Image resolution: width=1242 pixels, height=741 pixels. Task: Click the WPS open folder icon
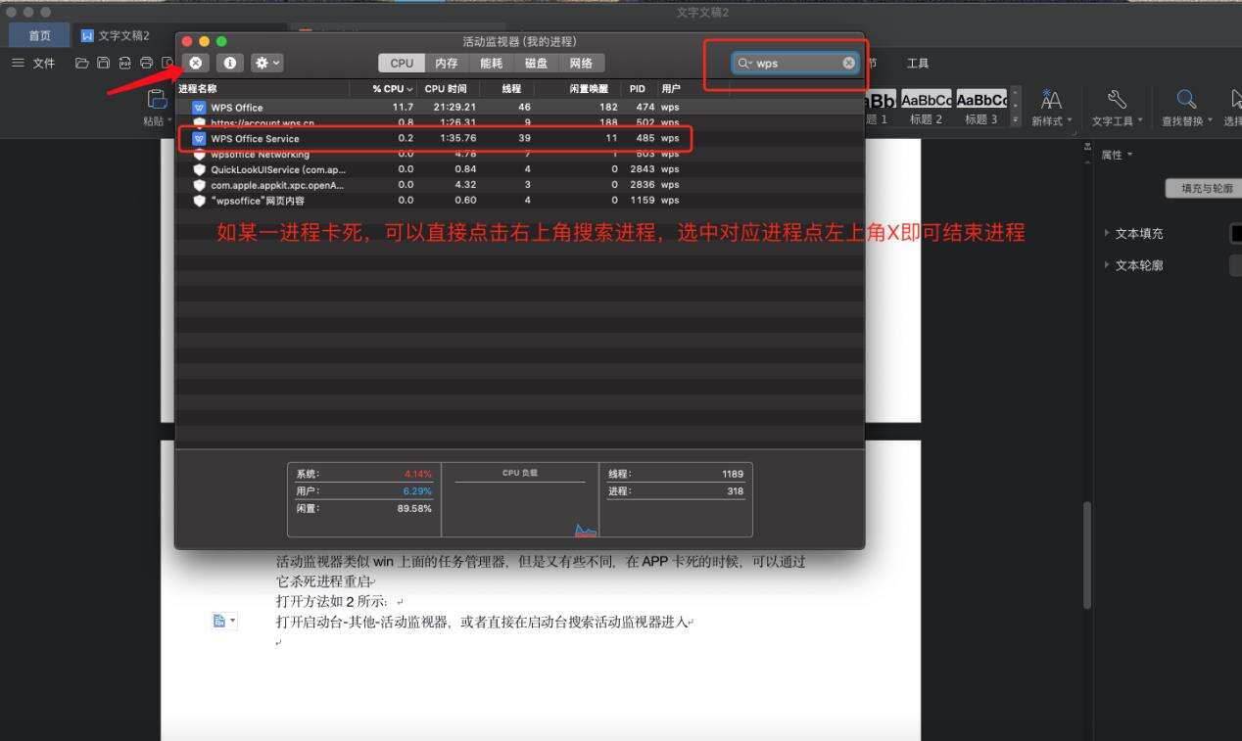tap(82, 63)
